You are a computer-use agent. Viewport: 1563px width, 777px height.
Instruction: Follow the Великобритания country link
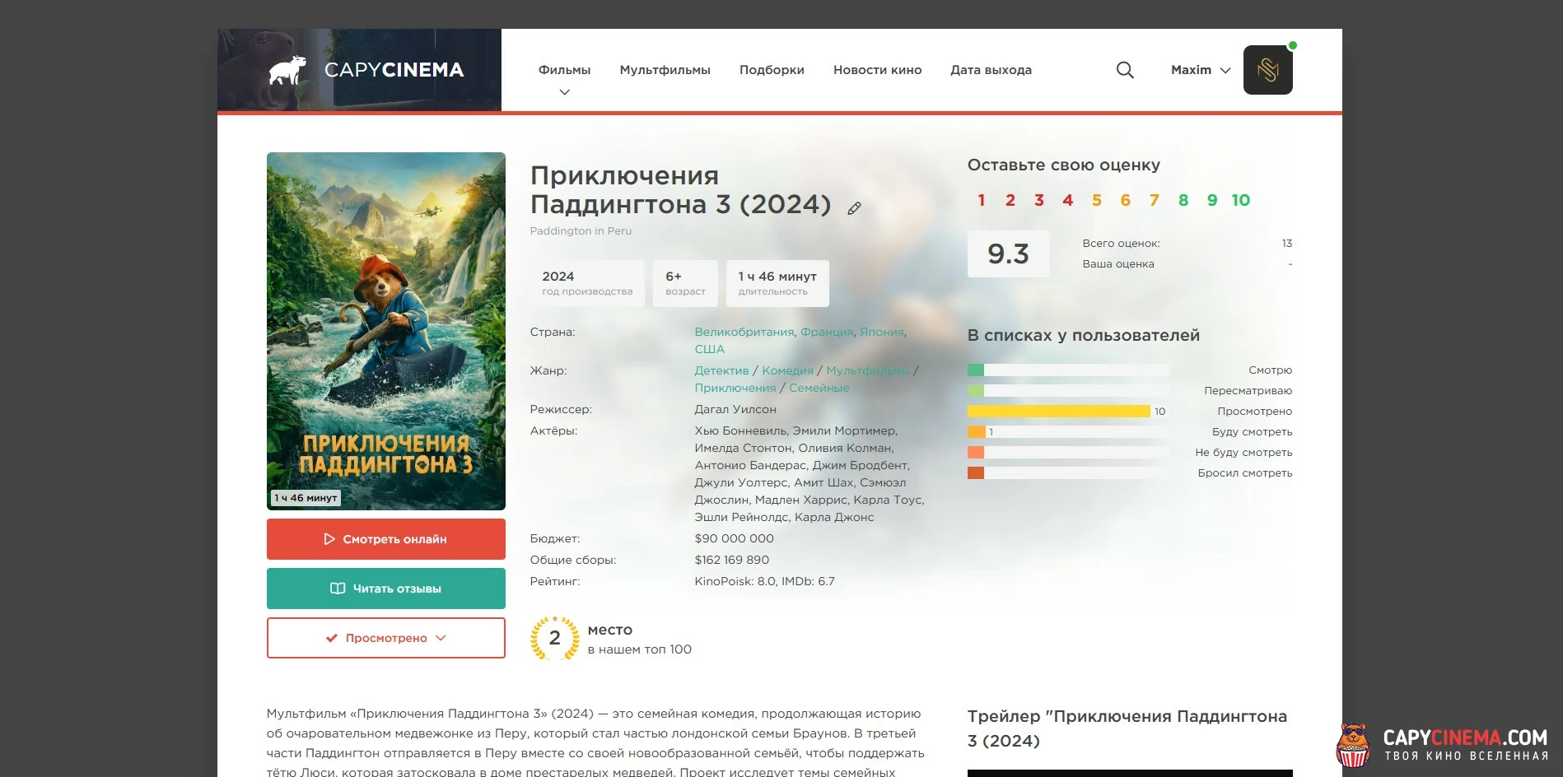[x=744, y=332]
